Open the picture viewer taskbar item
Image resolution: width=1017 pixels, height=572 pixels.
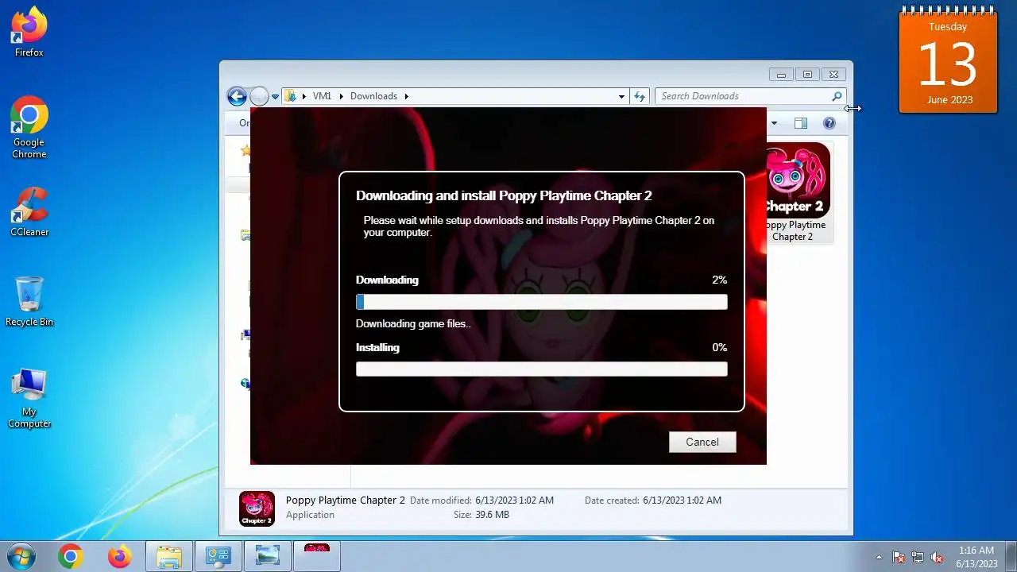268,557
